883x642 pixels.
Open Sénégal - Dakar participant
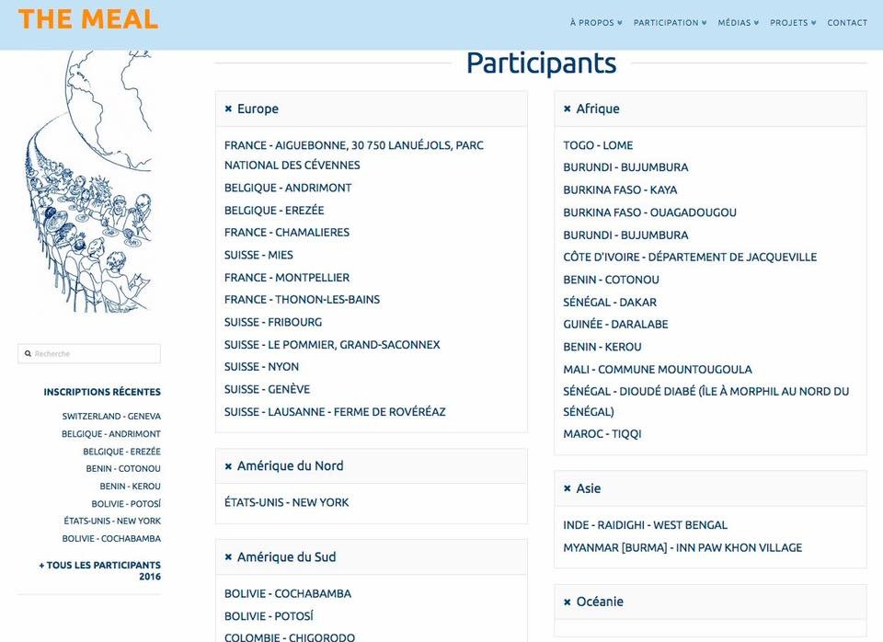coord(610,302)
